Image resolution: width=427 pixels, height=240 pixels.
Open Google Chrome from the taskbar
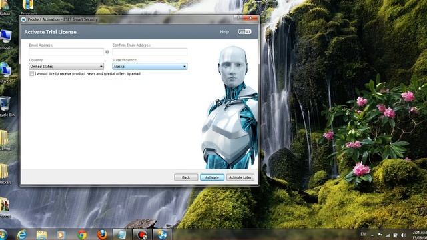pyautogui.click(x=81, y=235)
